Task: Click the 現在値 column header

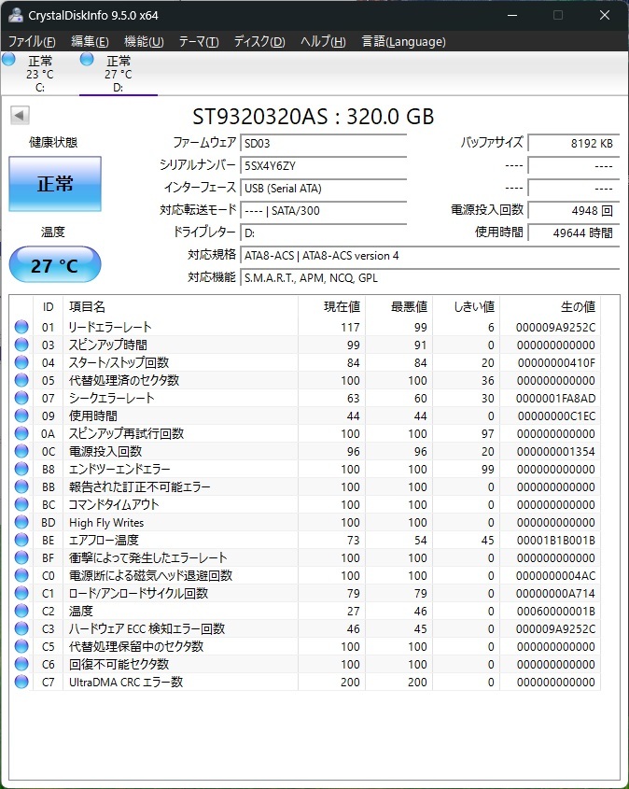Action: tap(332, 306)
